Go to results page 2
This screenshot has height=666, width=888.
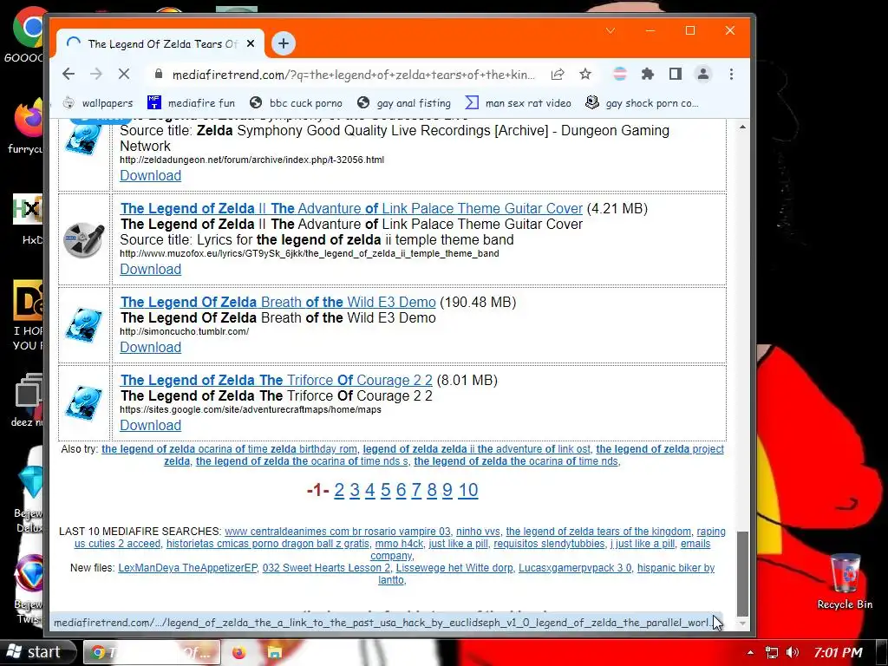pos(339,491)
